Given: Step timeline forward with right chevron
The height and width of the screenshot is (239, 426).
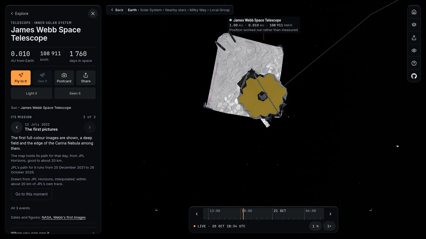Looking at the screenshot, I should [x=330, y=214].
